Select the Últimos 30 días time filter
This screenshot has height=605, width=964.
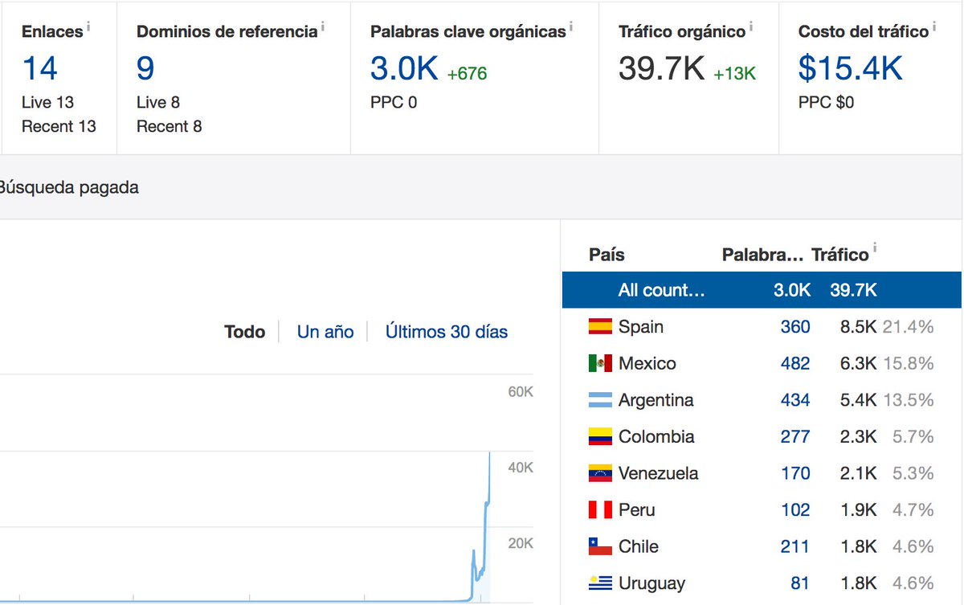tap(446, 331)
